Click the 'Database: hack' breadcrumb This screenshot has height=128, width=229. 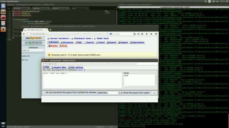click(x=82, y=38)
